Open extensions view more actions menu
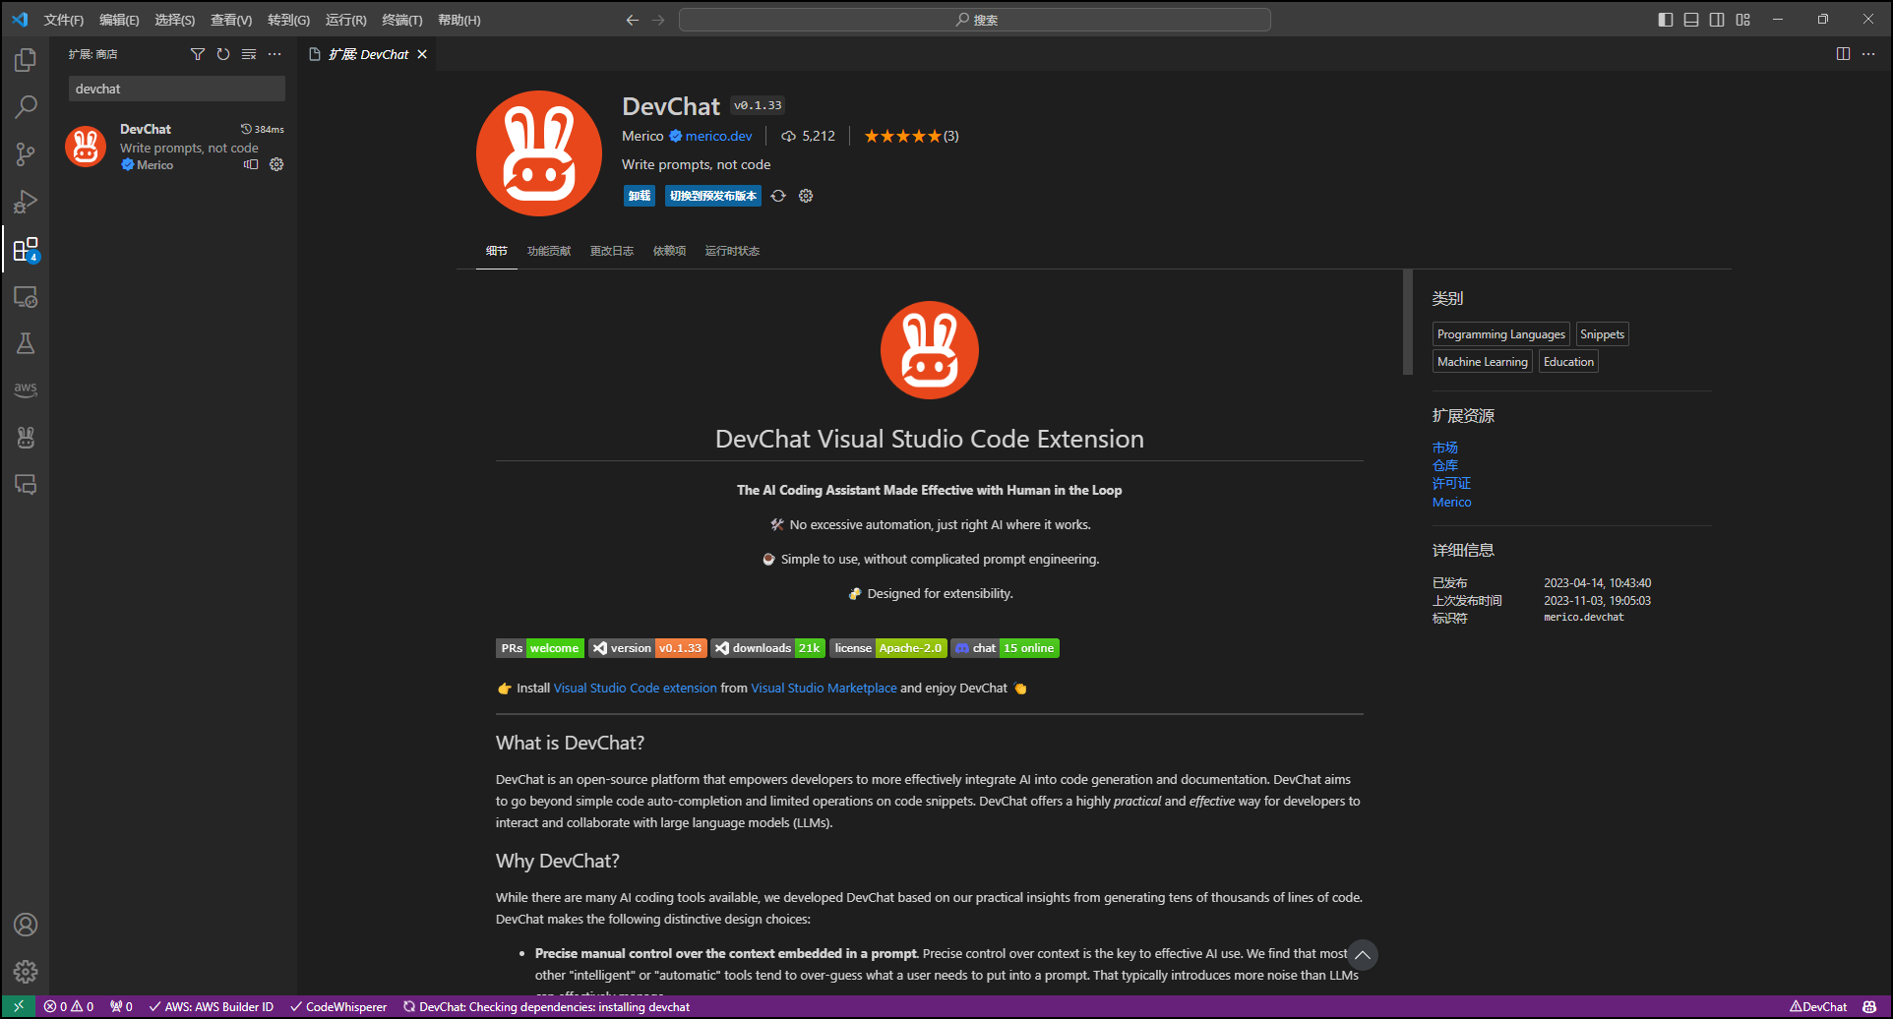The image size is (1893, 1019). coord(275,54)
